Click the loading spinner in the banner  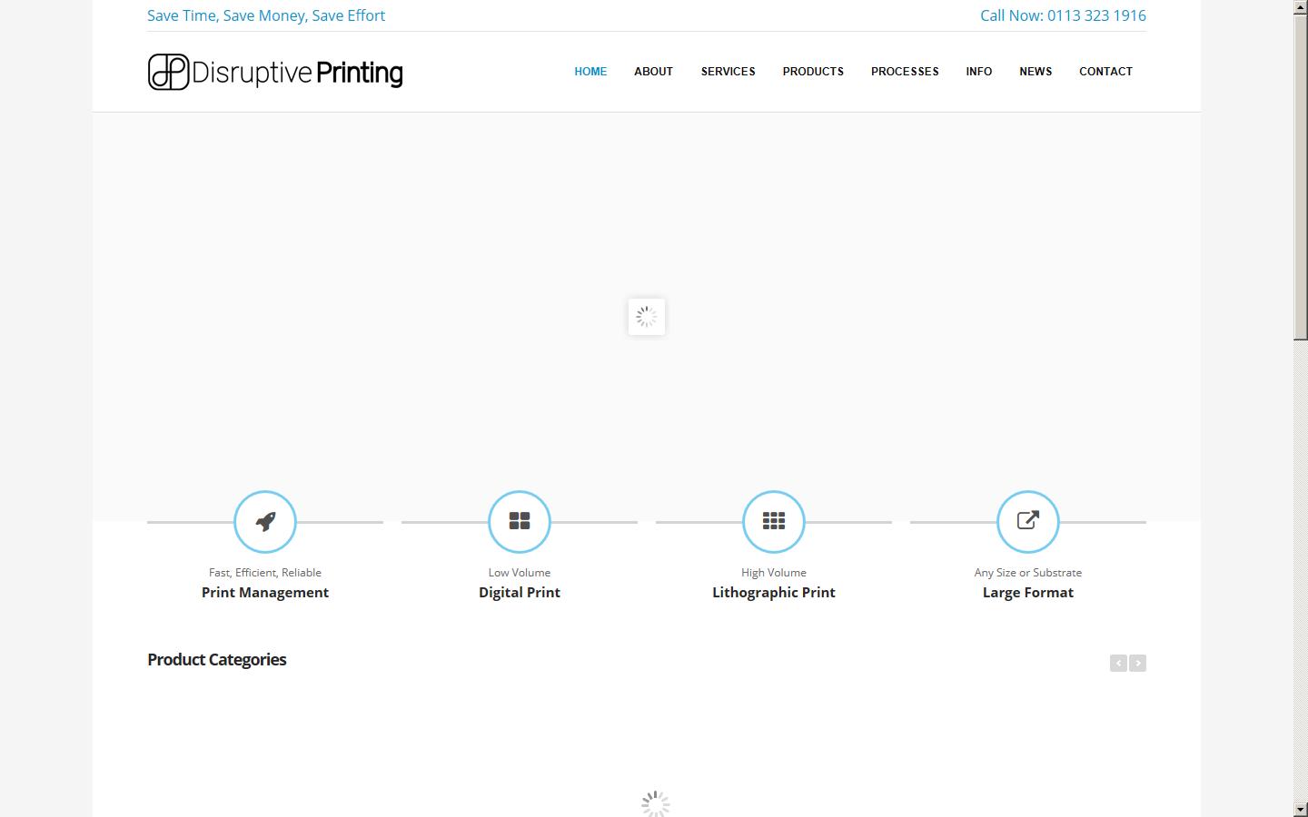pyautogui.click(x=646, y=316)
